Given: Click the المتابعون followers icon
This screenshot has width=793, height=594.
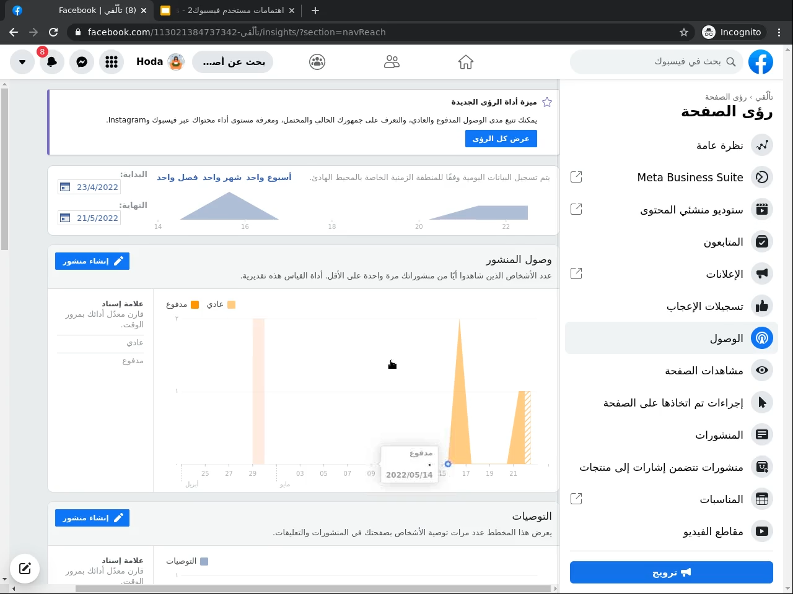Looking at the screenshot, I should [x=762, y=242].
